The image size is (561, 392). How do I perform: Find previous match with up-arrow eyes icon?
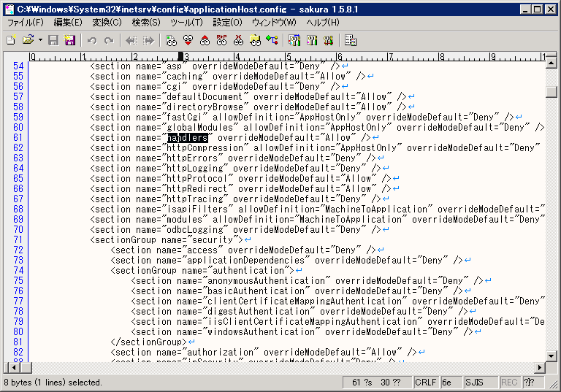click(x=205, y=40)
